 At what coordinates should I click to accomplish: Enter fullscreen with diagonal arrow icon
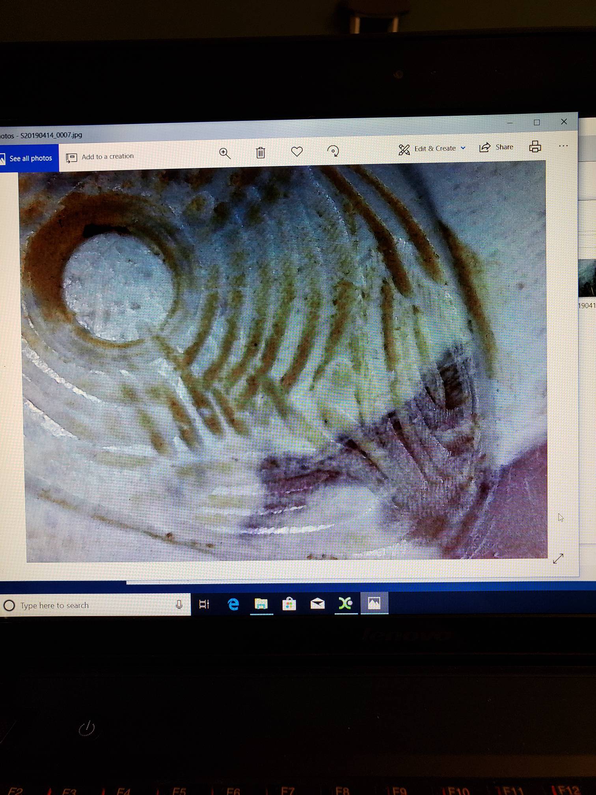point(558,558)
